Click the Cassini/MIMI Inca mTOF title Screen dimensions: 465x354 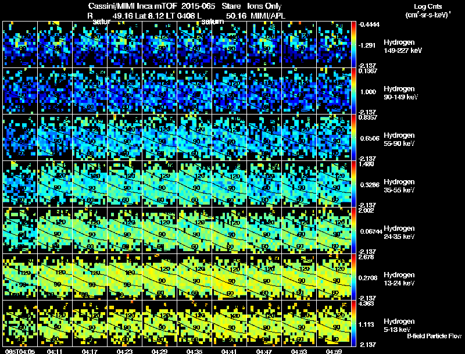(133, 6)
